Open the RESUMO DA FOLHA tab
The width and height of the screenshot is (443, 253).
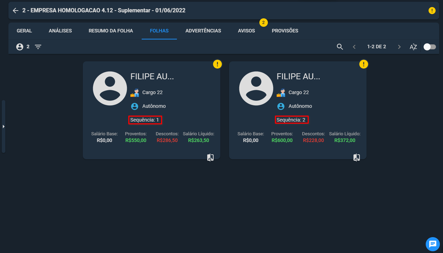111,31
